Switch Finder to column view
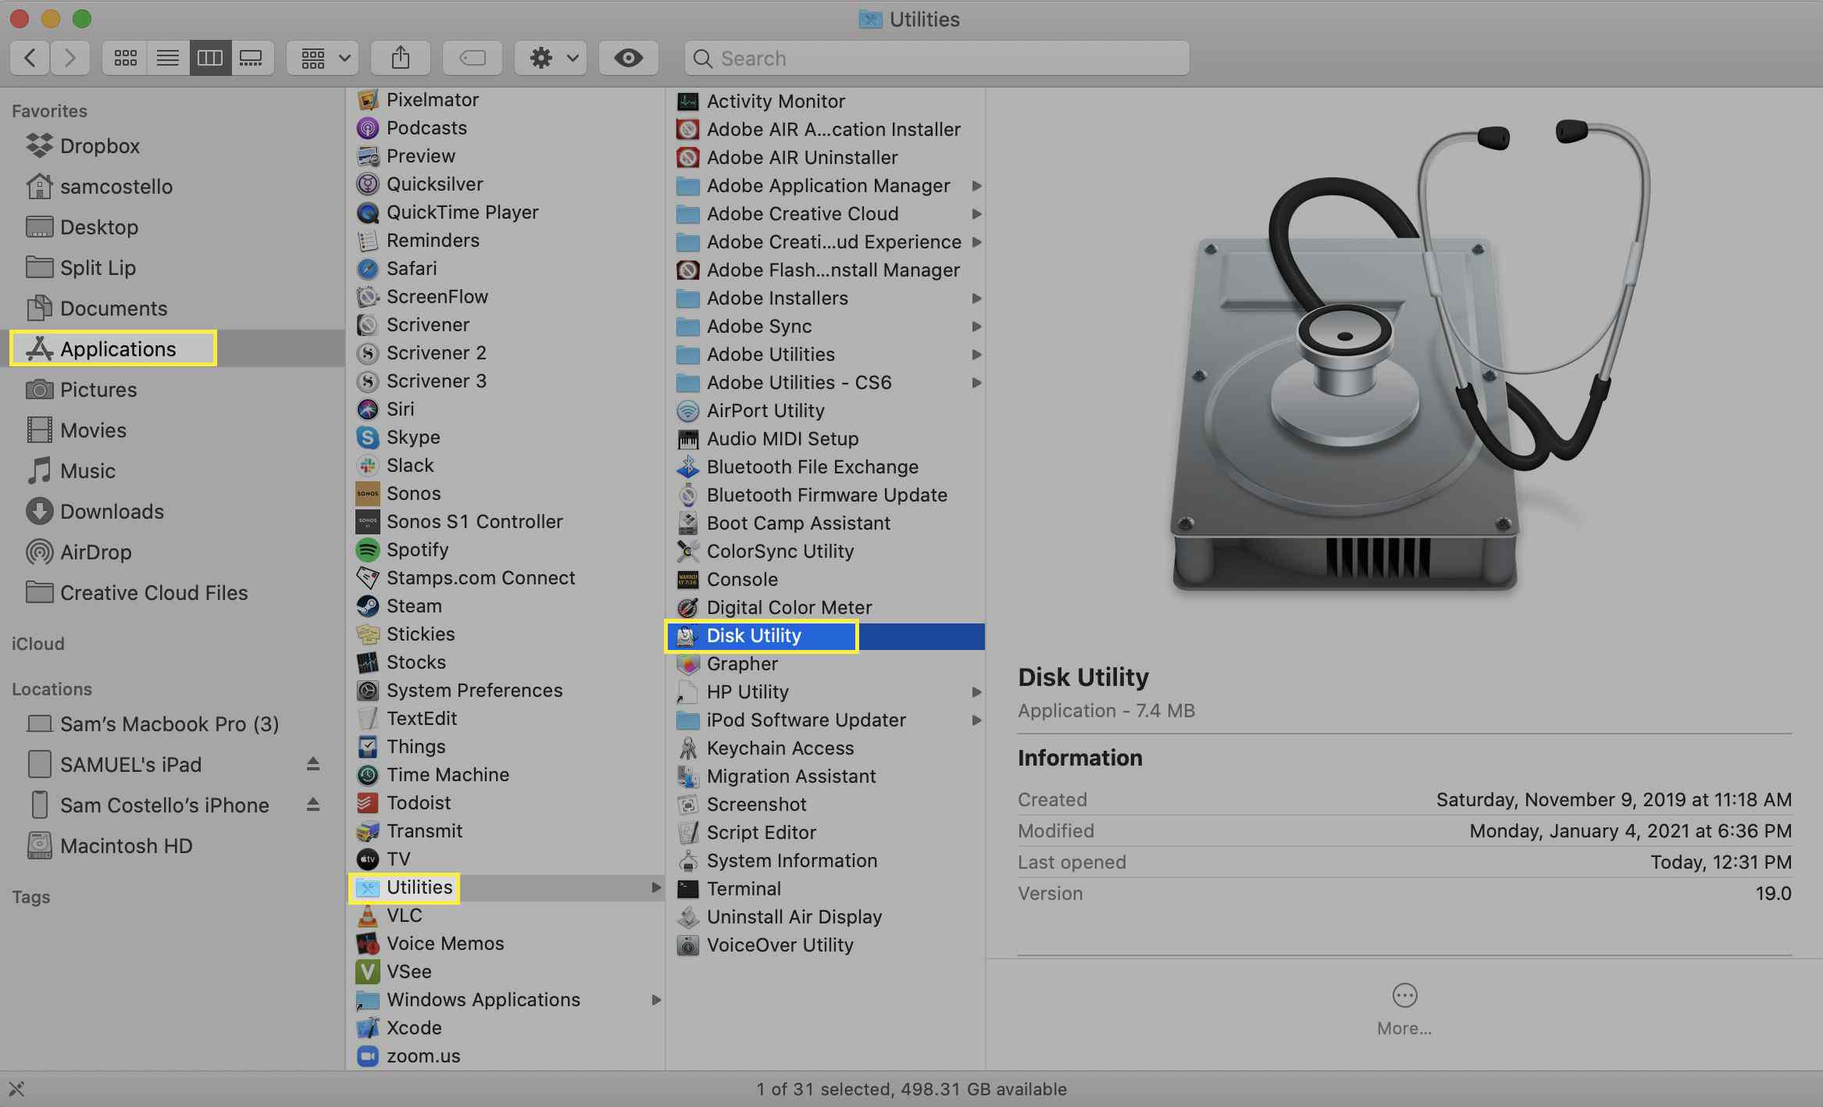Screen dimensions: 1823x1107 [209, 58]
